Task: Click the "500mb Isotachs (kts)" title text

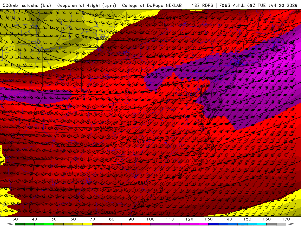Action: point(27,6)
